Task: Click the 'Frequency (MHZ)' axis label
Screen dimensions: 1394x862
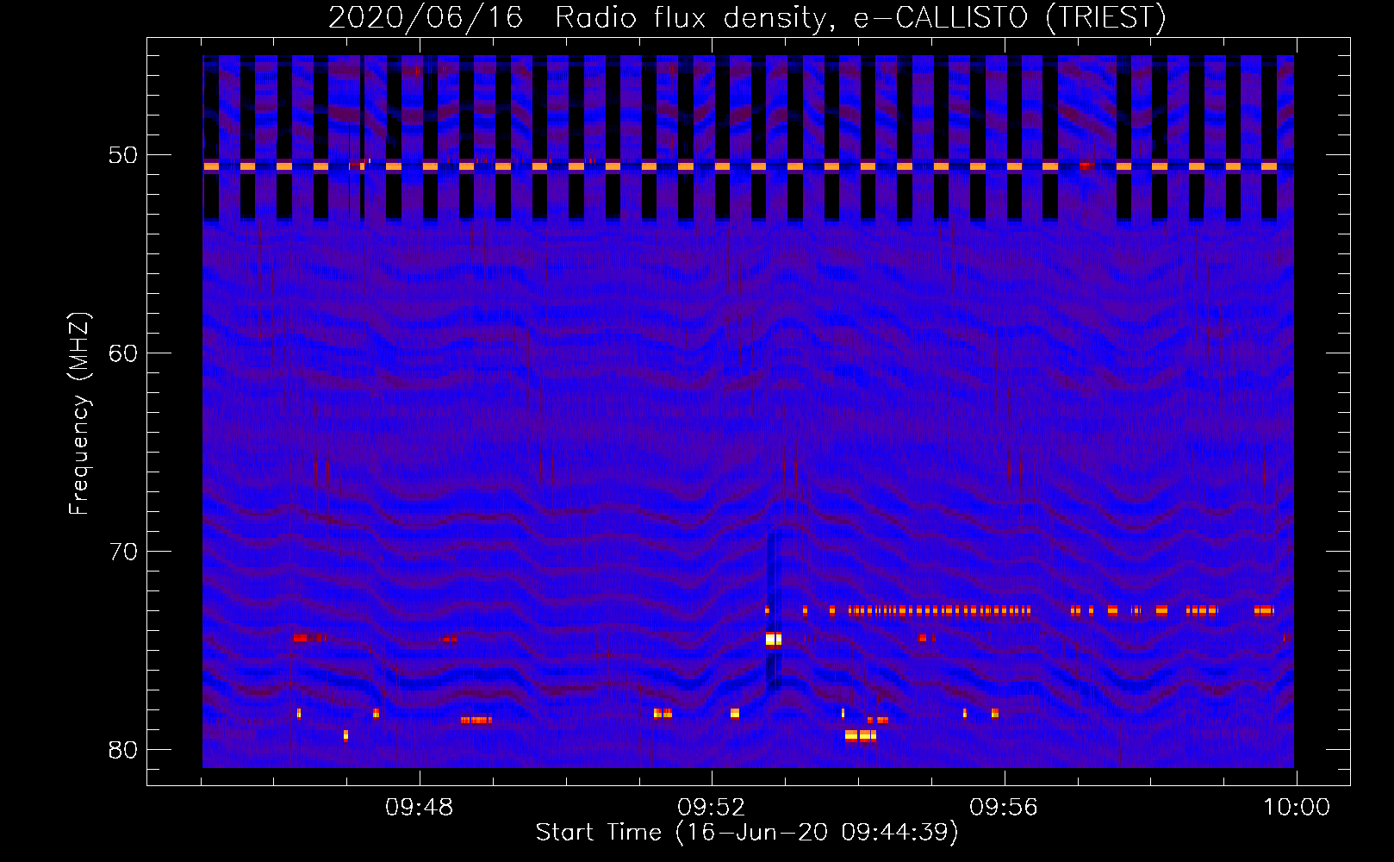Action: pos(79,414)
